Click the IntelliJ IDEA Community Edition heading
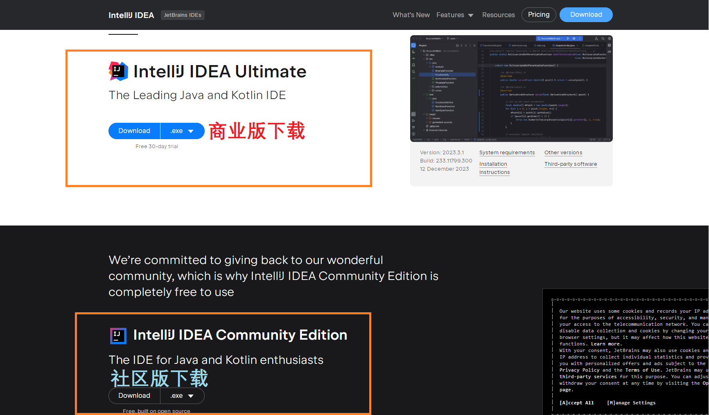This screenshot has height=415, width=709. click(240, 335)
